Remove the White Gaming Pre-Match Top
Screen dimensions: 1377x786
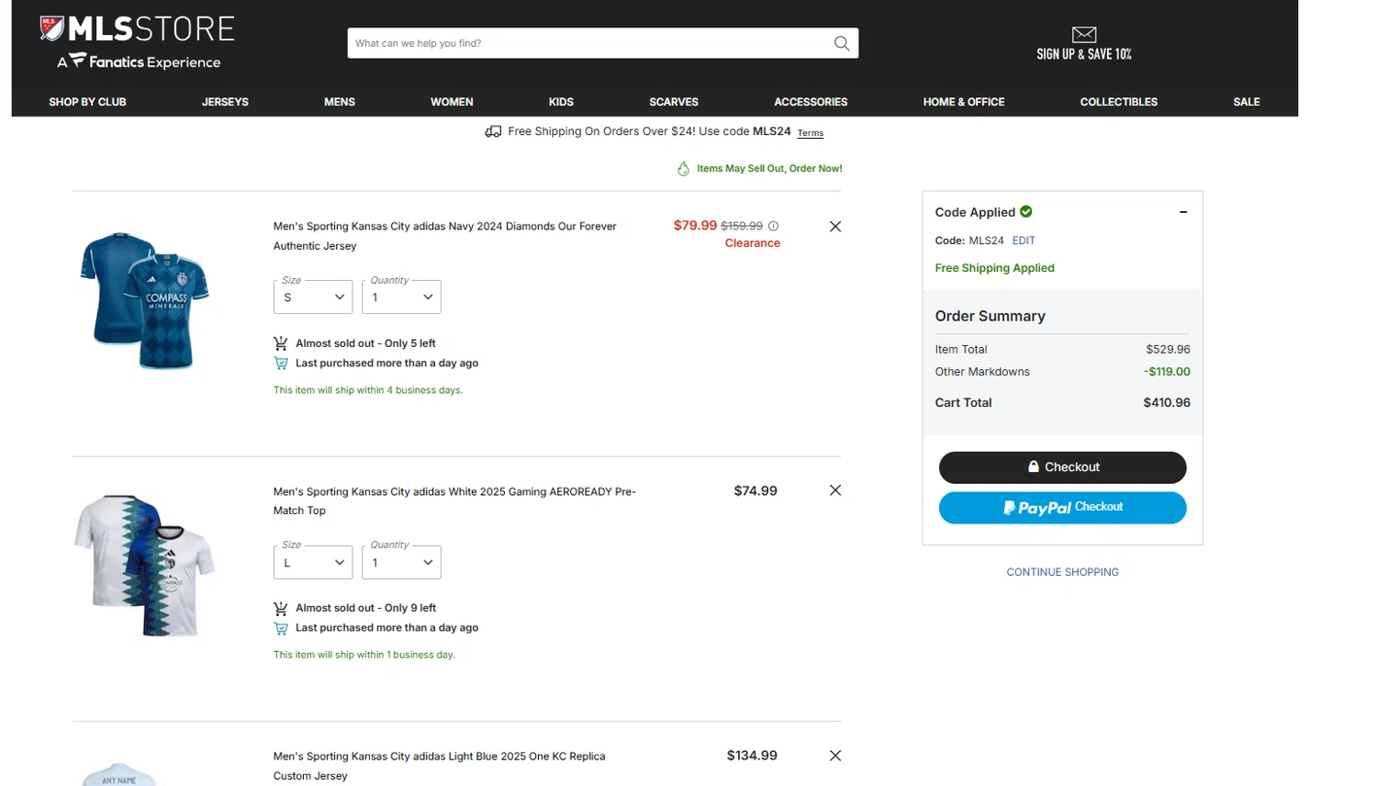pos(835,490)
